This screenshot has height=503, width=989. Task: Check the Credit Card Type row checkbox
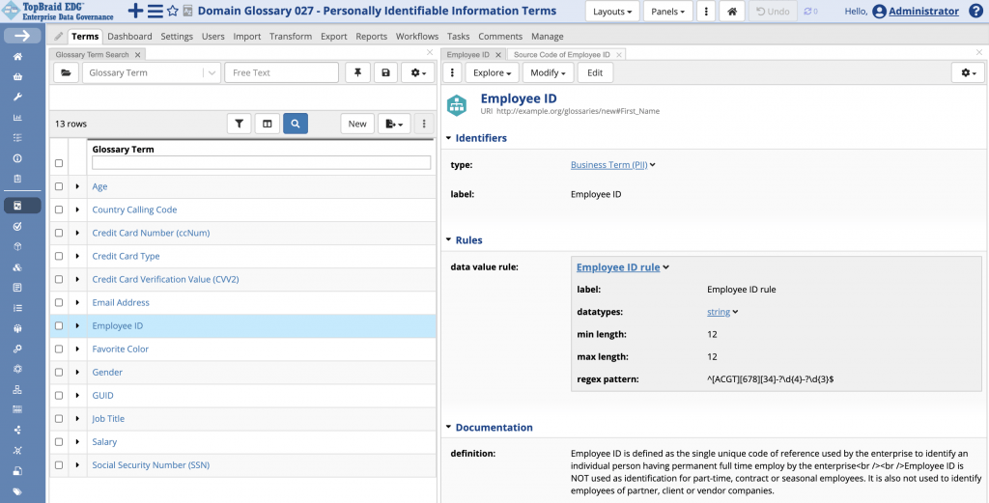pyautogui.click(x=59, y=257)
